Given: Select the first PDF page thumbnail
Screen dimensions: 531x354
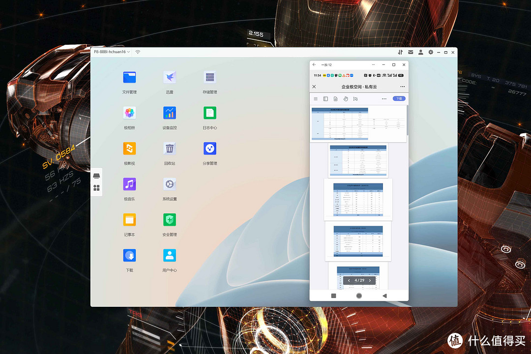Looking at the screenshot, I should point(358,124).
